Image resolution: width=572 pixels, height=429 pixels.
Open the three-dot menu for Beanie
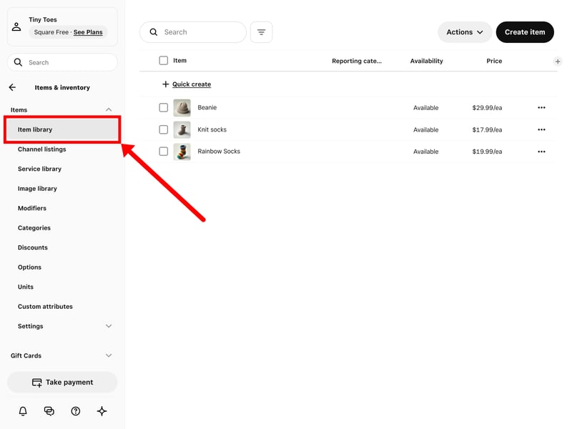tap(541, 108)
